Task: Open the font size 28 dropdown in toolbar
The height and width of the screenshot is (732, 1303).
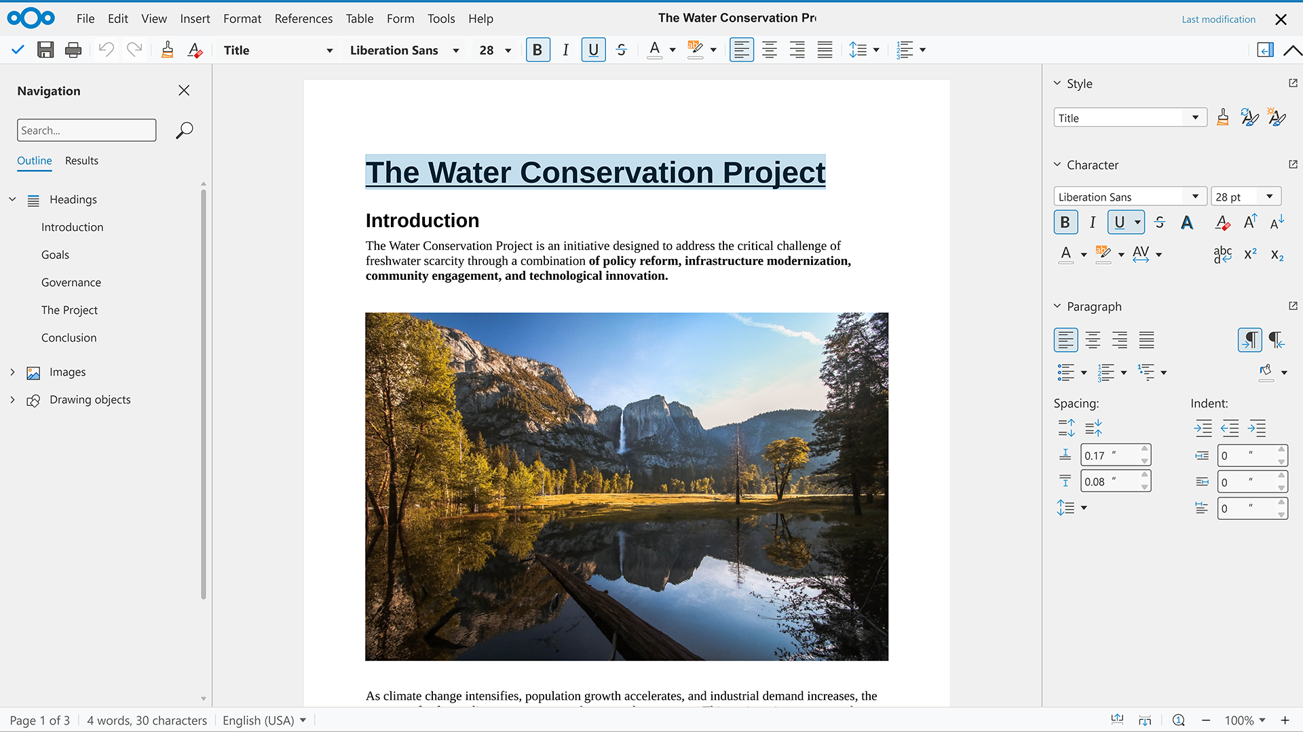Action: (x=495, y=50)
